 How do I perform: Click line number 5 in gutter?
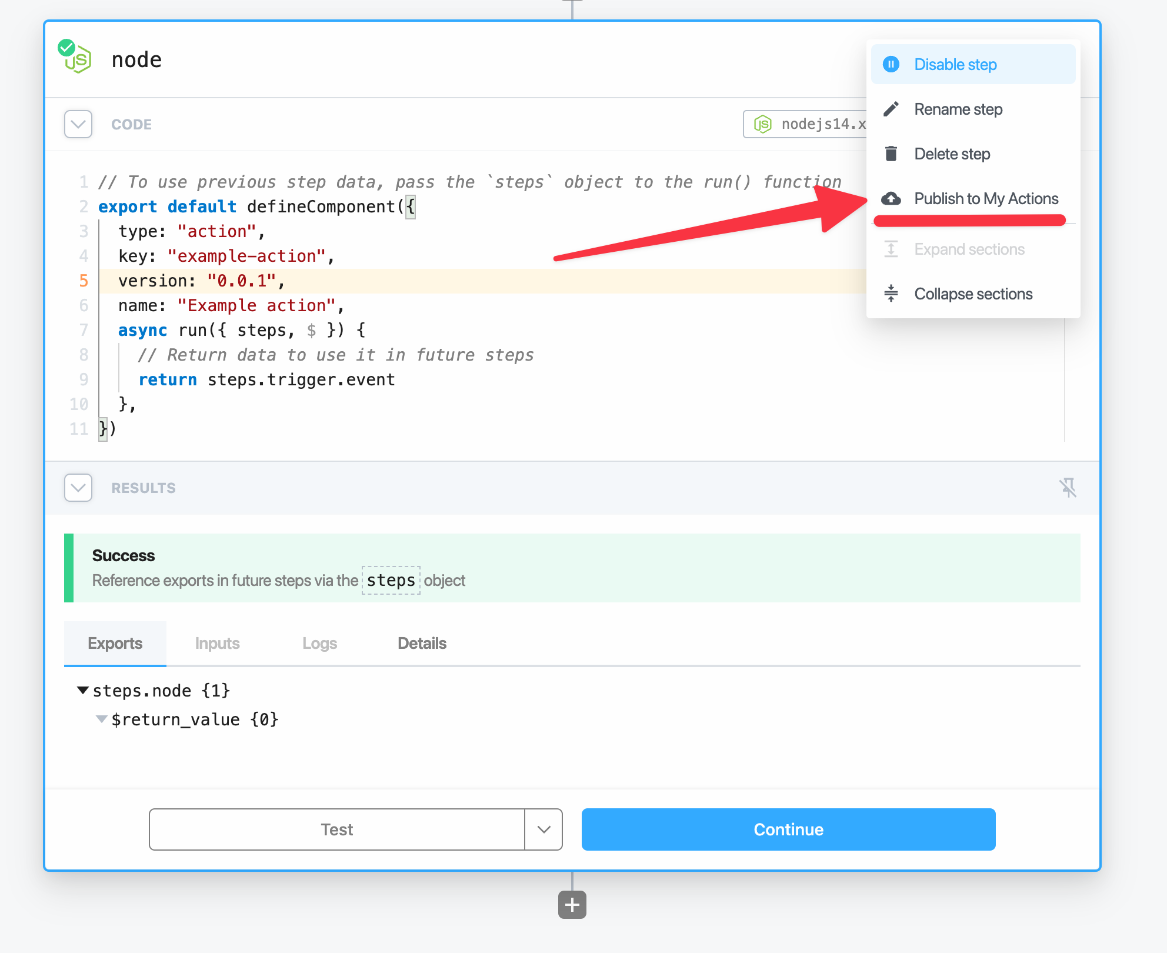(x=84, y=281)
